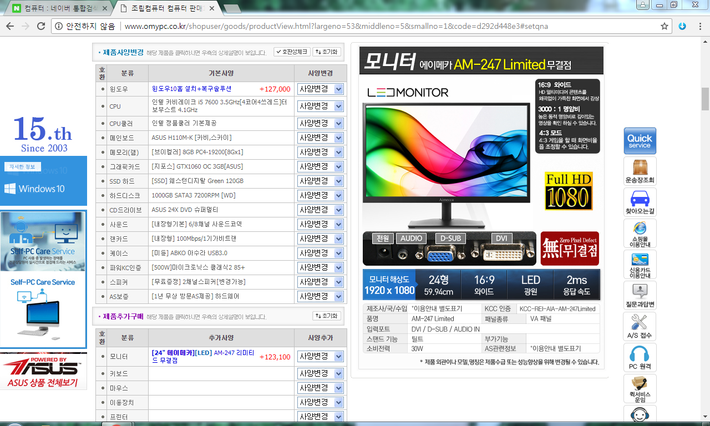Click the blue download extension icon
The width and height of the screenshot is (710, 426).
[682, 26]
